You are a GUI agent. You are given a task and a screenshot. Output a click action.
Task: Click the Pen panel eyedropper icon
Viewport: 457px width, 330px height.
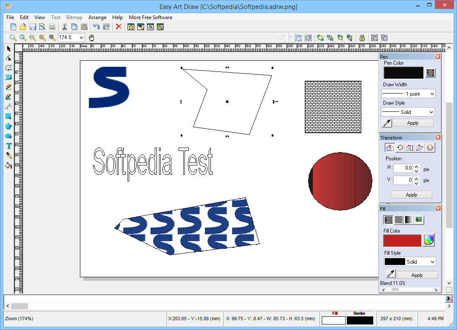[x=387, y=123]
